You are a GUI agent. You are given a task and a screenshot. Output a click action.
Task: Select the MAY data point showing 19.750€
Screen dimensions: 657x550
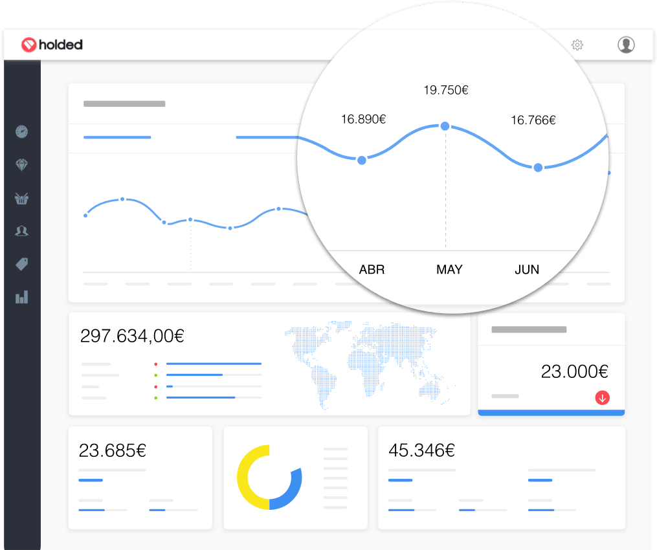click(445, 126)
